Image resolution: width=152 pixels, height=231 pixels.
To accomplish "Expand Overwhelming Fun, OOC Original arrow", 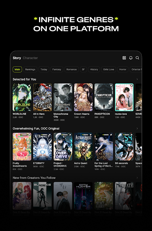I will [x=137, y=128].
